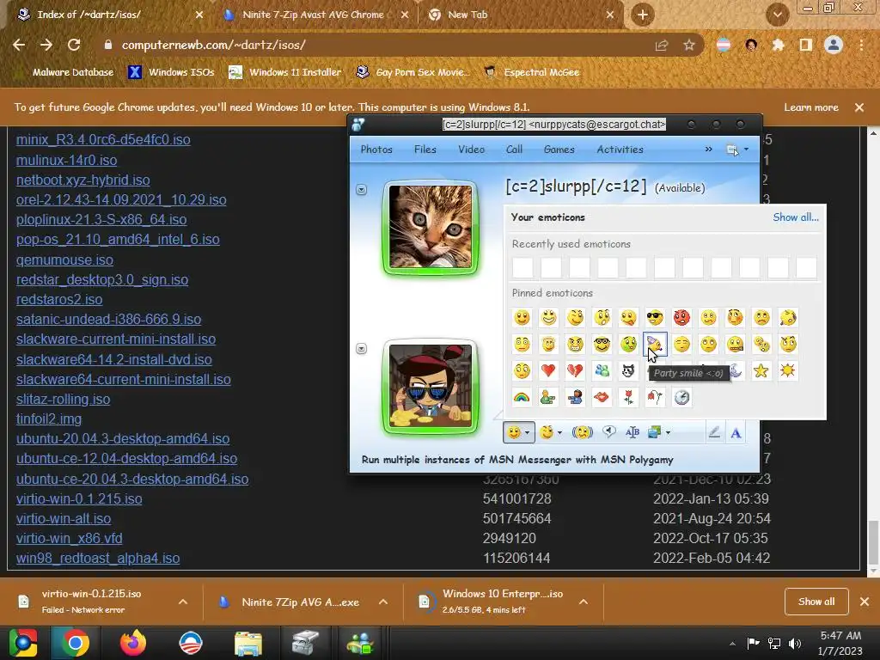Expand hidden Messenger toolbar items chevron
Image resolution: width=880 pixels, height=660 pixels.
pyautogui.click(x=708, y=150)
